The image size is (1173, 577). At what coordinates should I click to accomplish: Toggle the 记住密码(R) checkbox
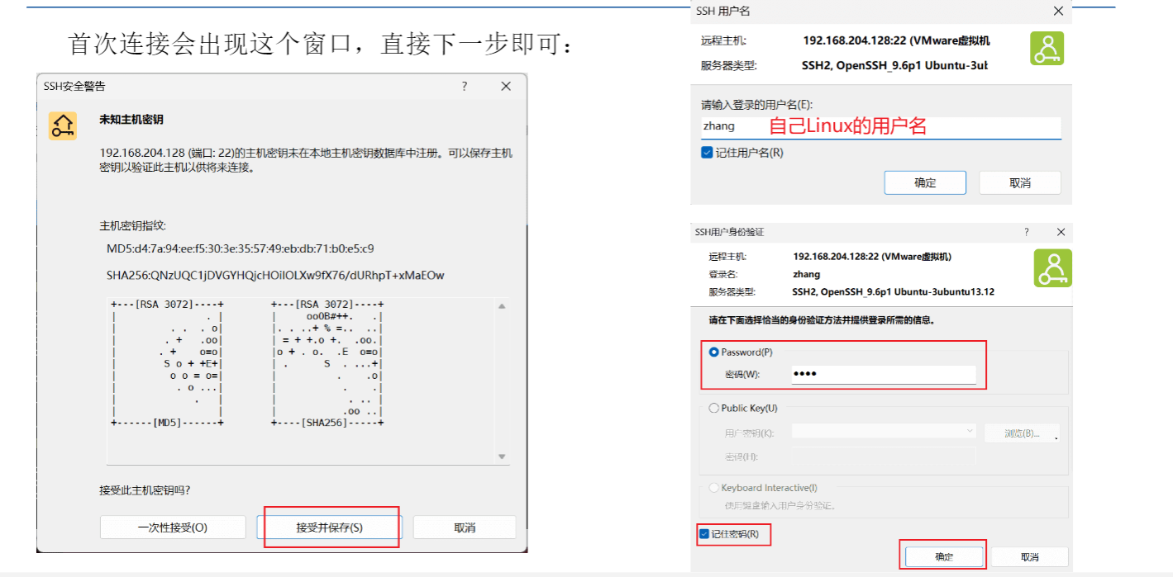705,535
